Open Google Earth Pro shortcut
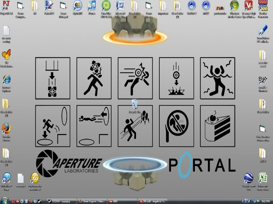 [248, 178]
